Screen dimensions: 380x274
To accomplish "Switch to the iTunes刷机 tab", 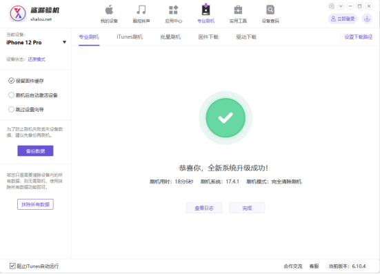I will pos(130,37).
